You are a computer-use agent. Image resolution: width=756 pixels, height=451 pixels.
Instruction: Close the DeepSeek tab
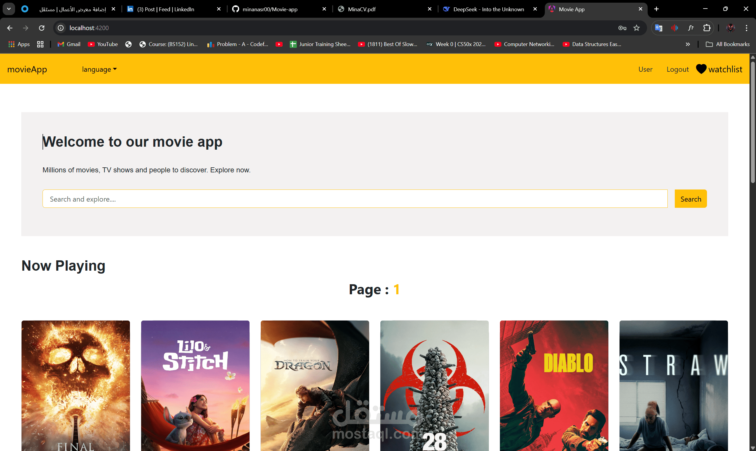(x=535, y=9)
